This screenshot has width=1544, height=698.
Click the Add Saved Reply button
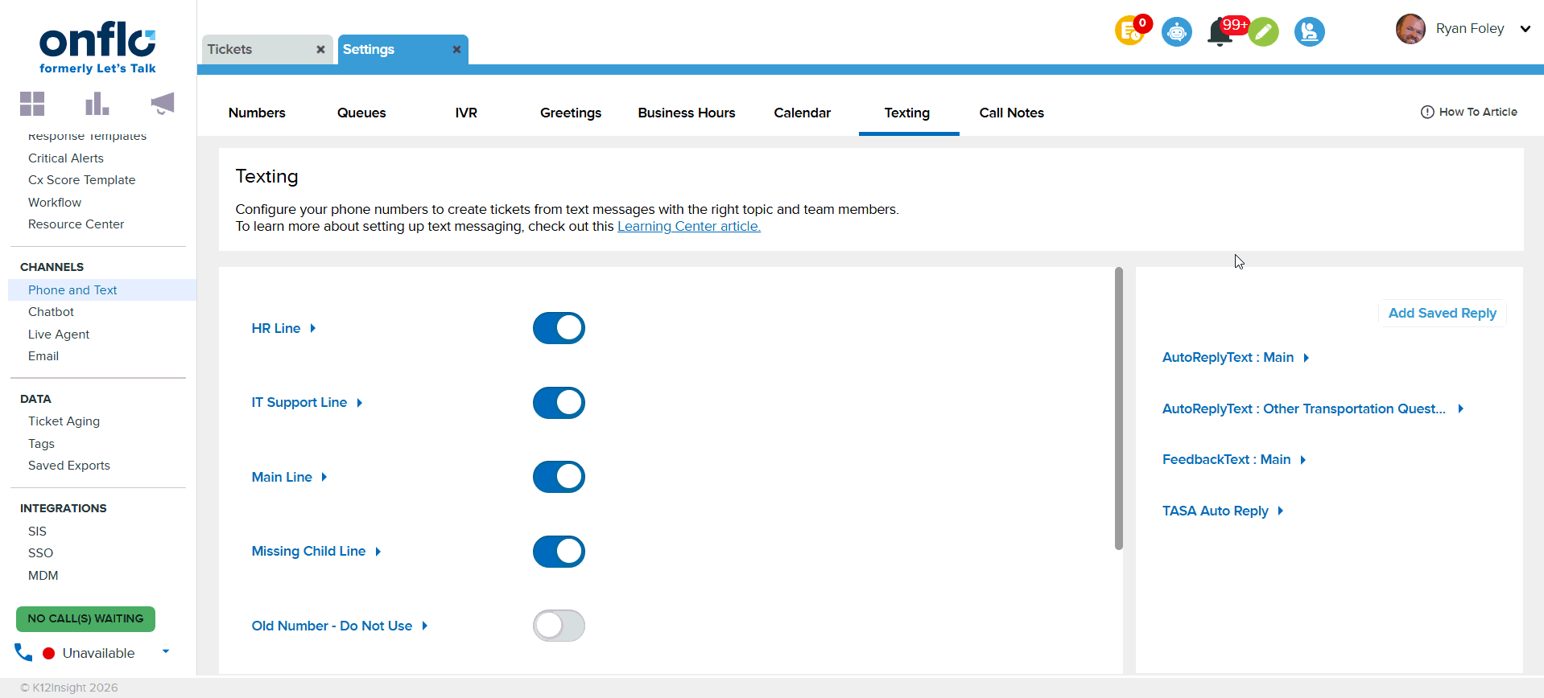(1442, 314)
